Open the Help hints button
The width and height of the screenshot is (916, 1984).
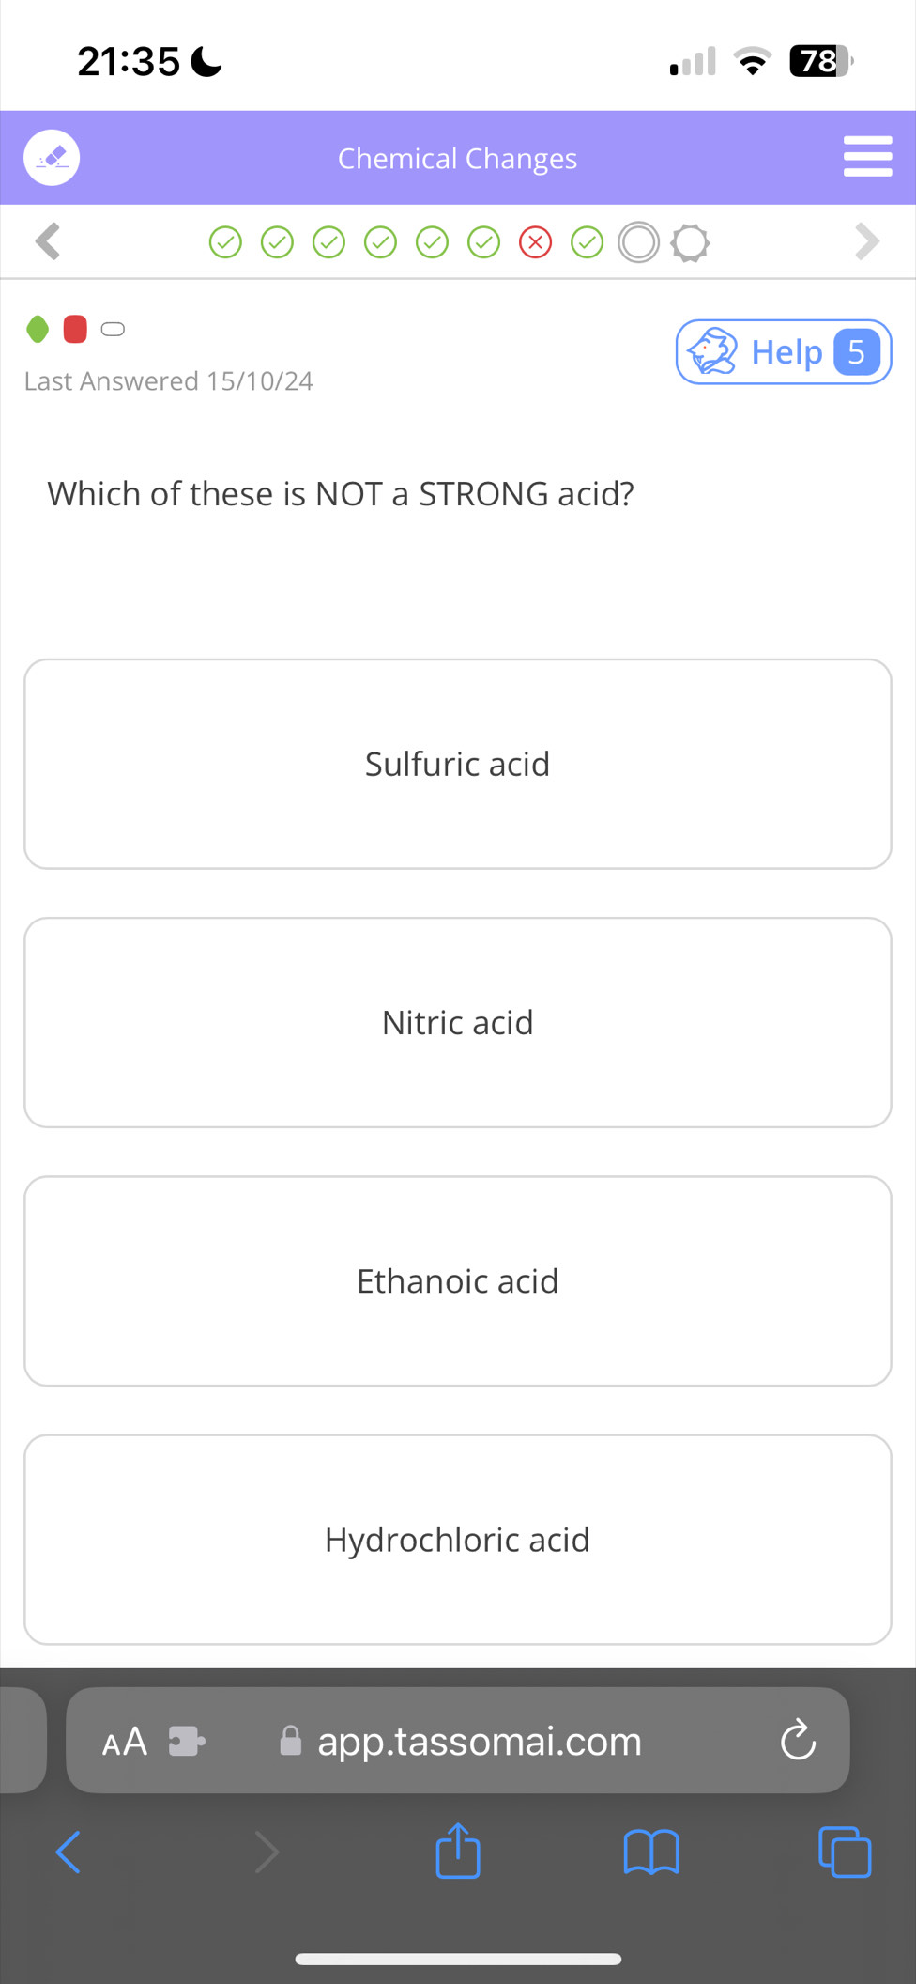[783, 352]
